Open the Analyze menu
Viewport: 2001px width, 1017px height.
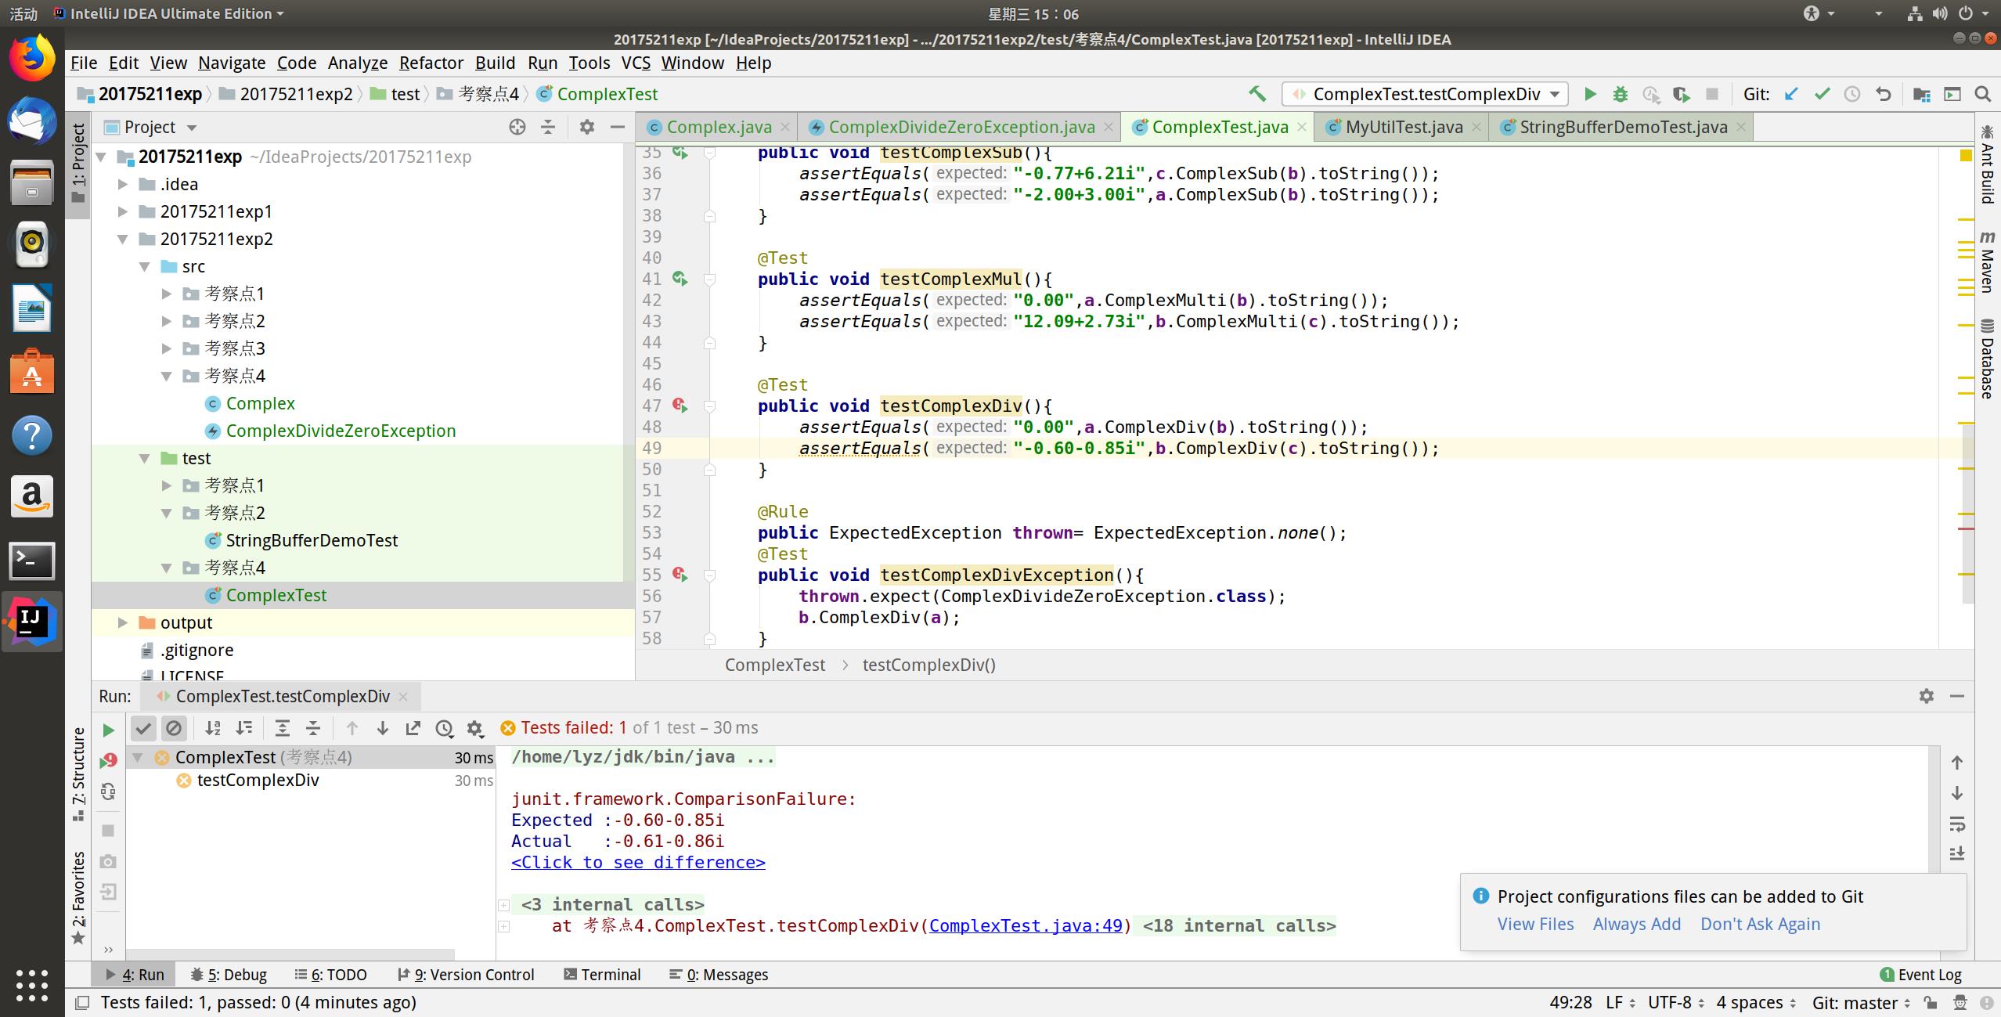pyautogui.click(x=358, y=63)
